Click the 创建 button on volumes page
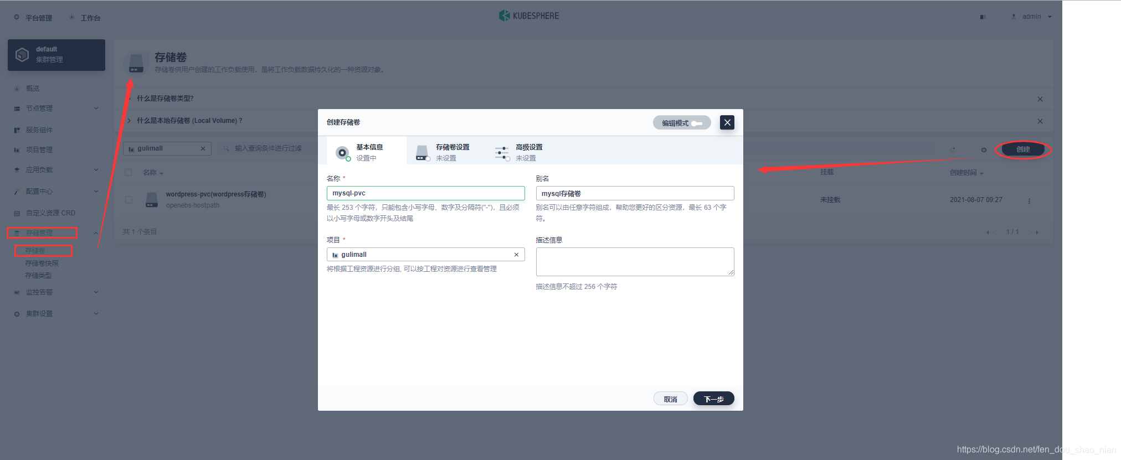 [x=1023, y=149]
